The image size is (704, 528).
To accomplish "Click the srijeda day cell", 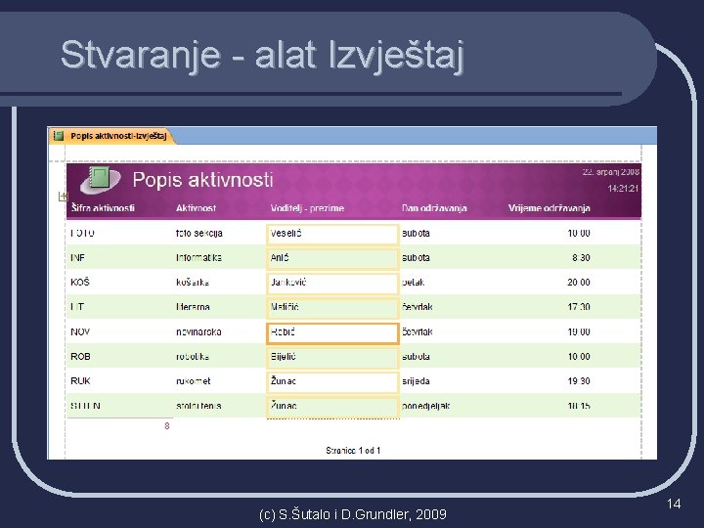I will point(416,381).
